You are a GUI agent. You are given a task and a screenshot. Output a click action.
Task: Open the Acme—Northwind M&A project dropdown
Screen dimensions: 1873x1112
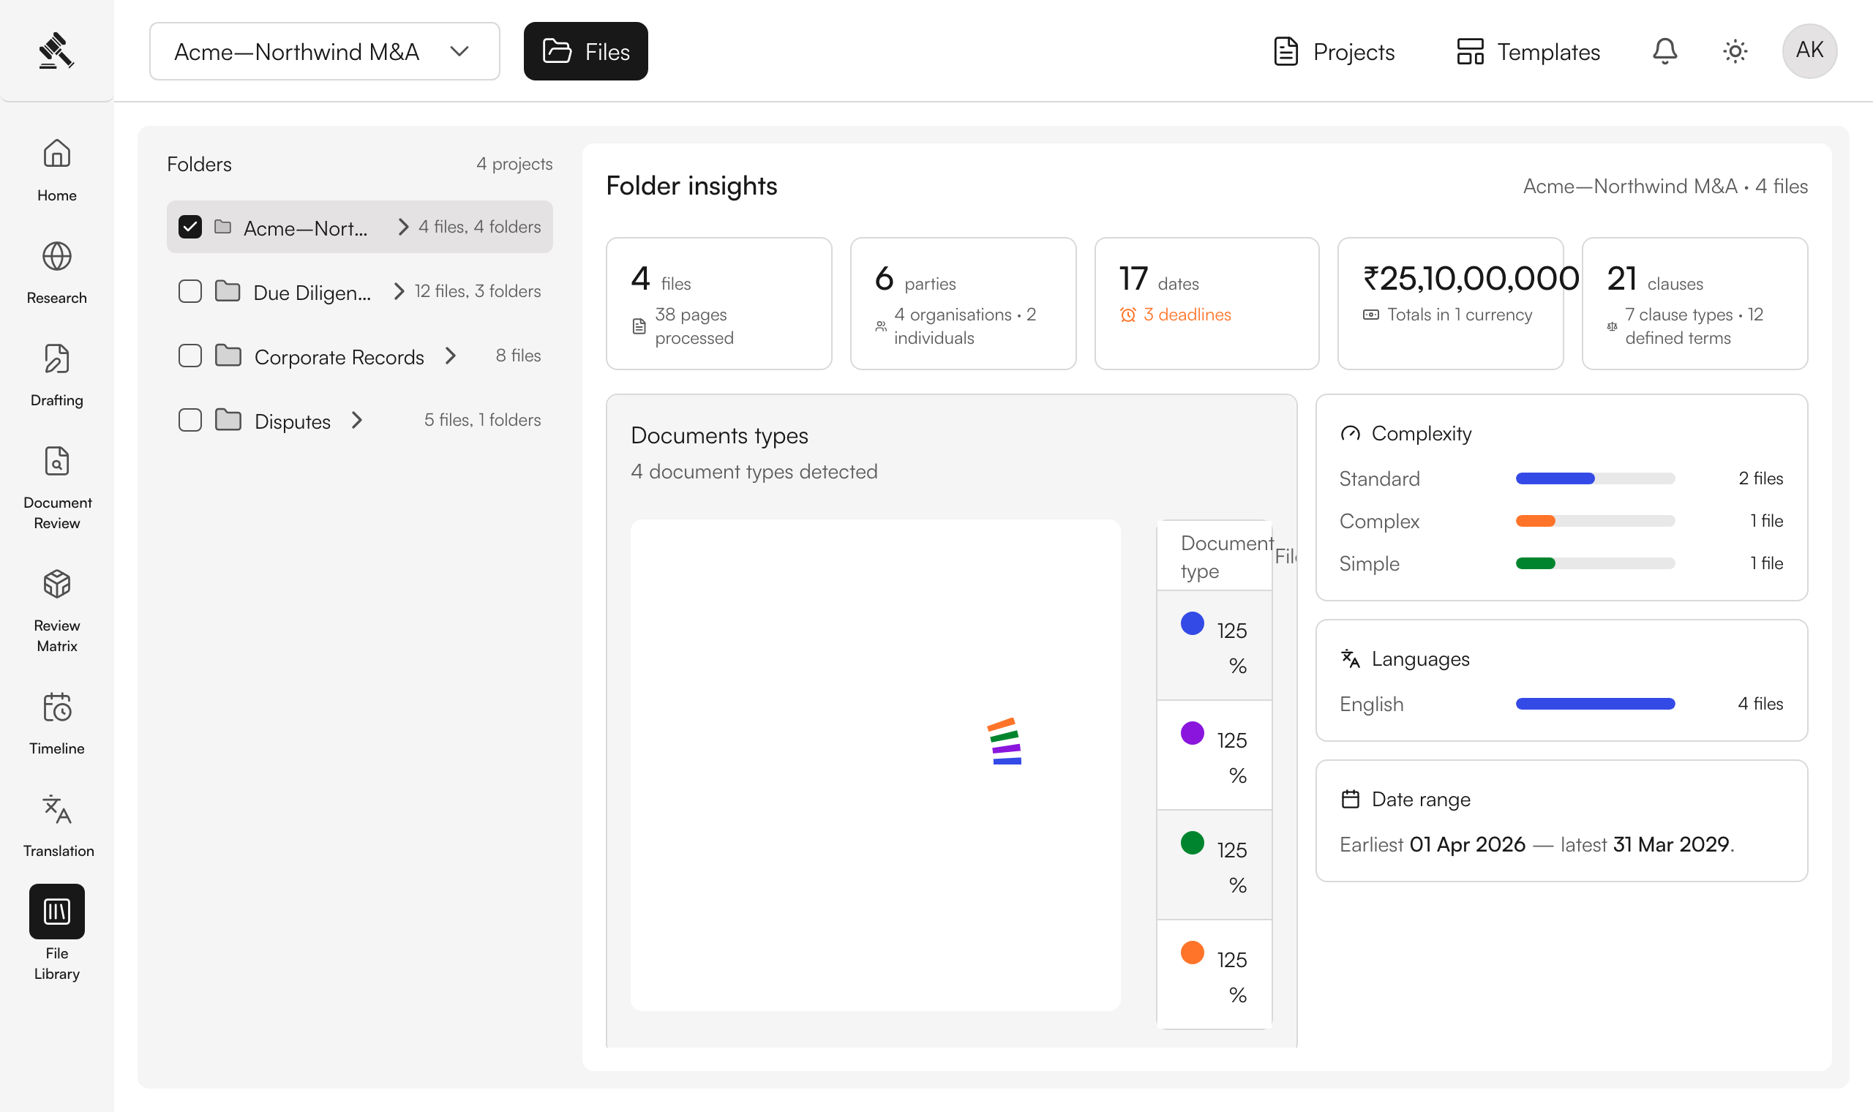point(324,51)
